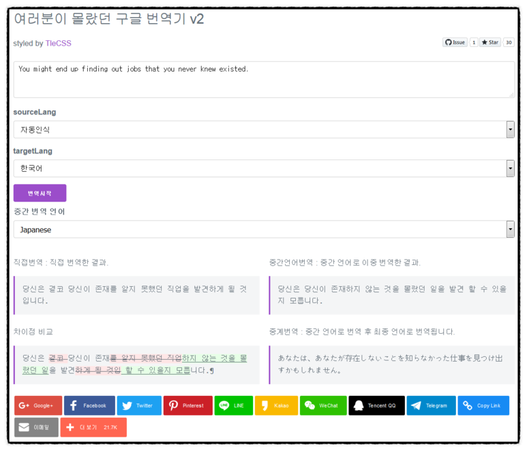
Task: Expand the Japanese intermediate language dropdown
Action: point(263,230)
